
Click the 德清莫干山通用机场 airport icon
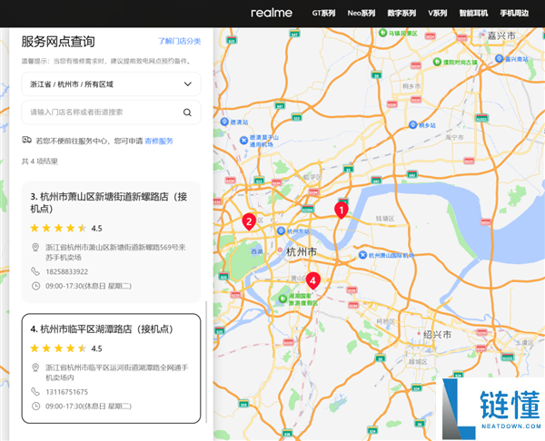[x=244, y=141]
